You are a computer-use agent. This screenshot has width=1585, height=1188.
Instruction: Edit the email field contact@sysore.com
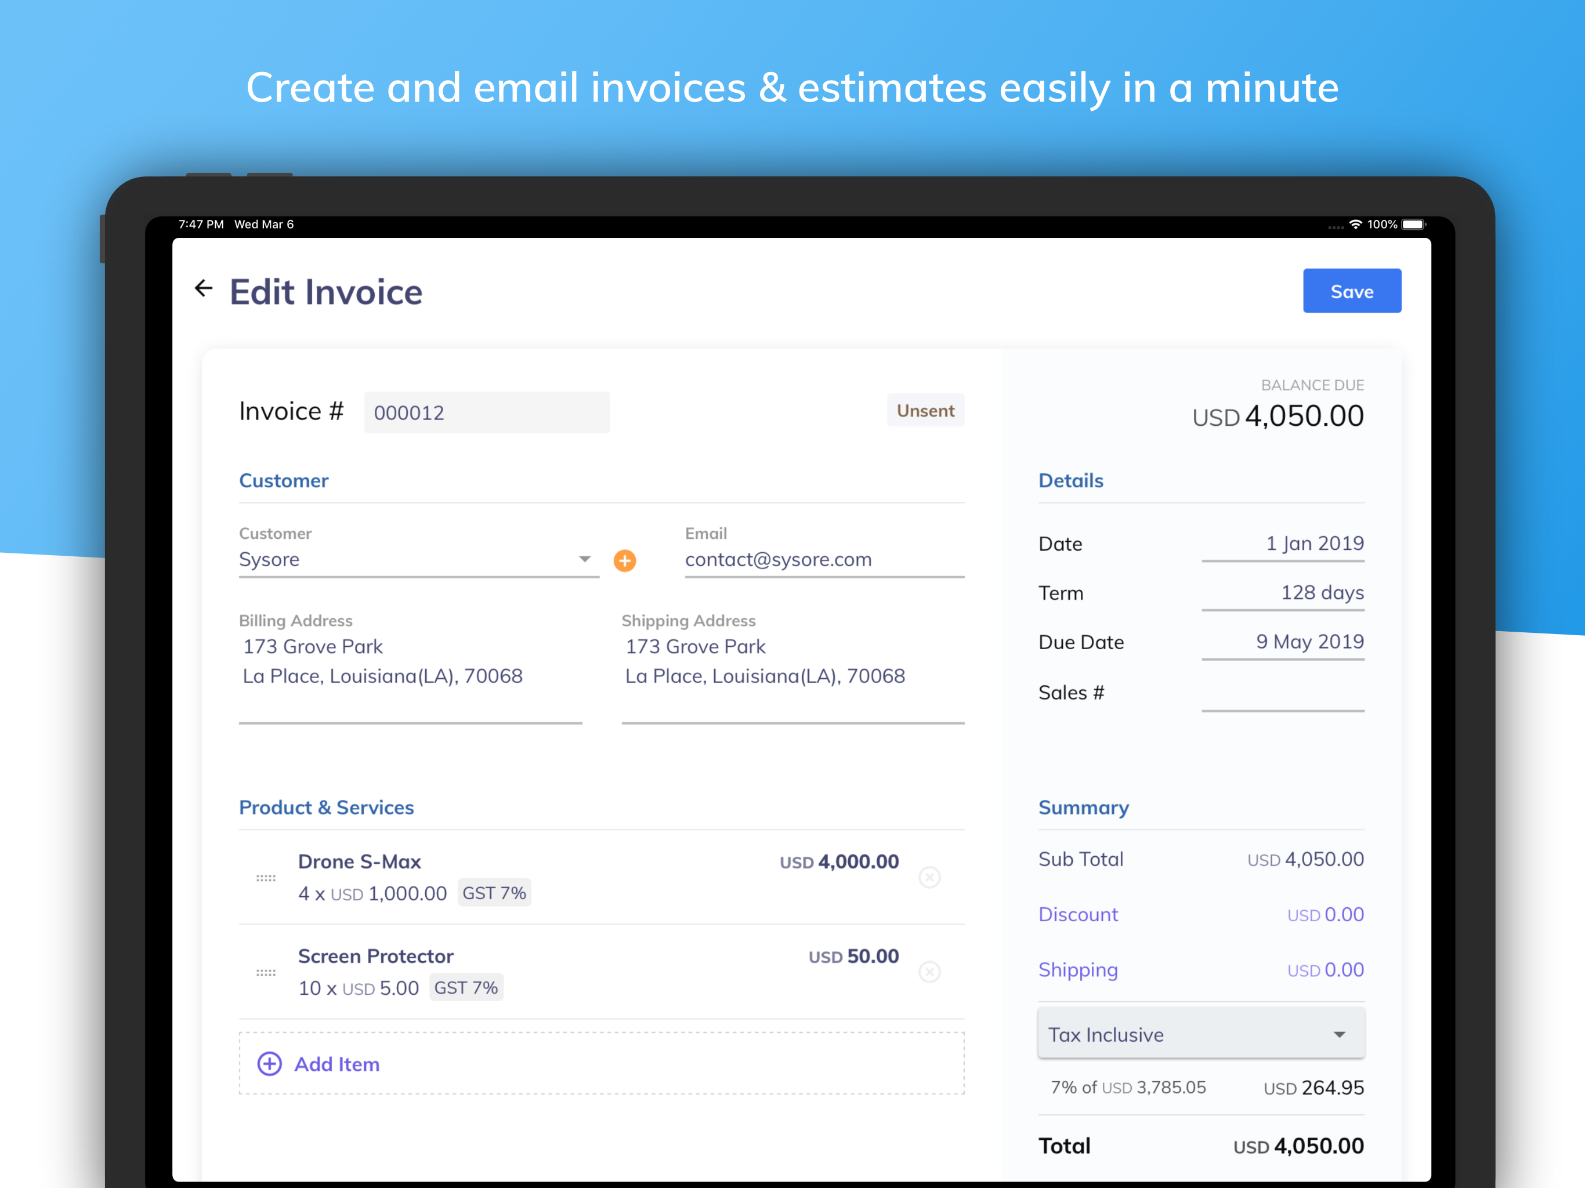click(x=824, y=560)
